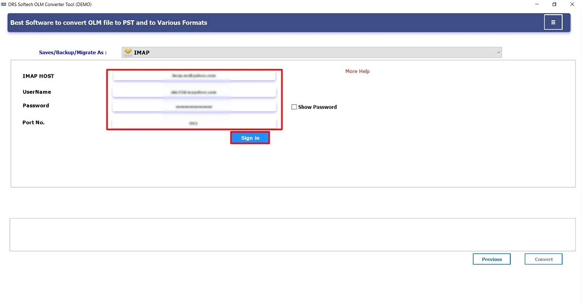Select the IMAP label in the format selector
This screenshot has width=582, height=304.
pyautogui.click(x=141, y=51)
